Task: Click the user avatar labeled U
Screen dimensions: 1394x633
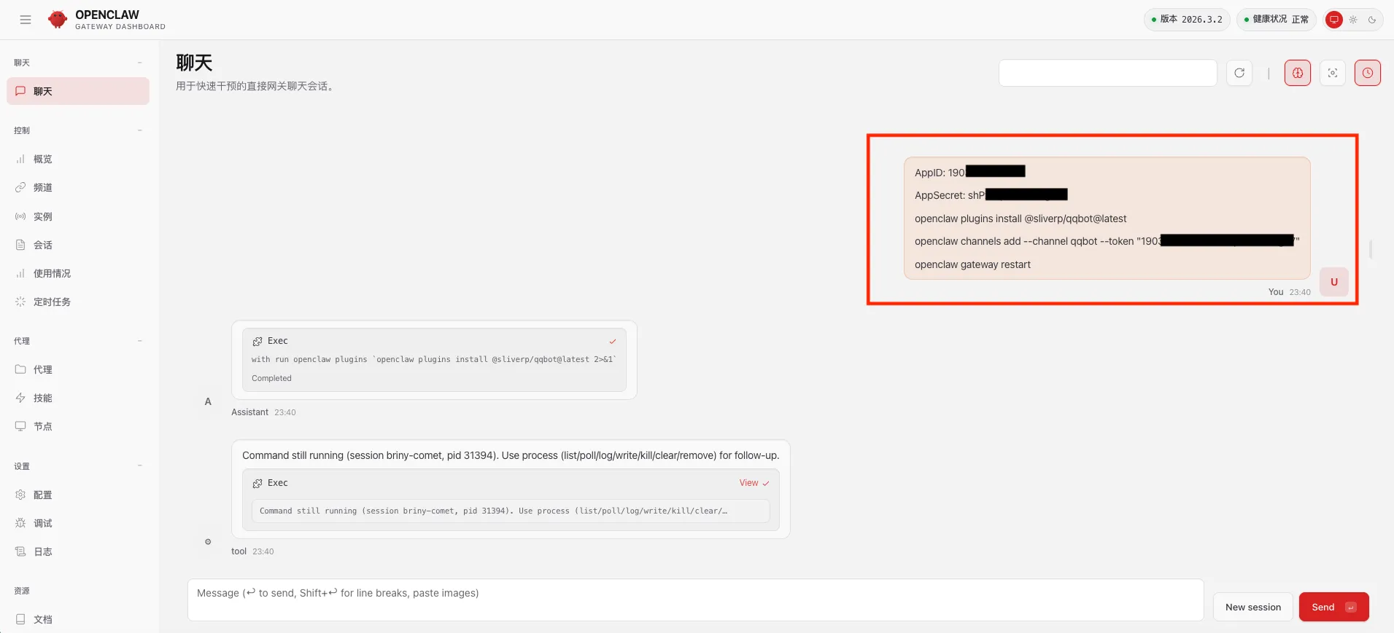Action: (1334, 282)
